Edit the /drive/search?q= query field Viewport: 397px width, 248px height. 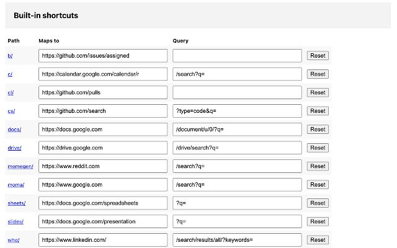tap(237, 148)
